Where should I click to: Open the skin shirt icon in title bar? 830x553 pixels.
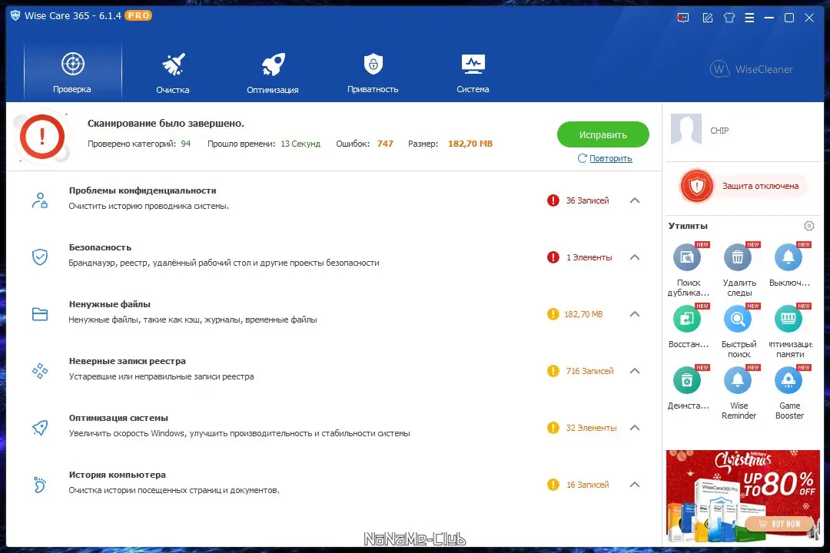coord(729,18)
